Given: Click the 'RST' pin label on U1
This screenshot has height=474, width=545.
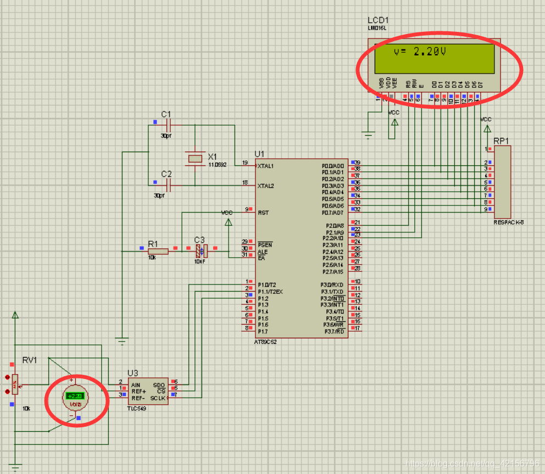Looking at the screenshot, I should [x=263, y=213].
